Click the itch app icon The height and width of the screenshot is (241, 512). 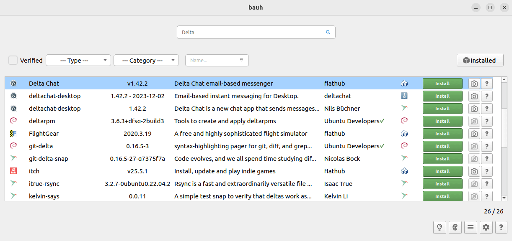(13, 171)
